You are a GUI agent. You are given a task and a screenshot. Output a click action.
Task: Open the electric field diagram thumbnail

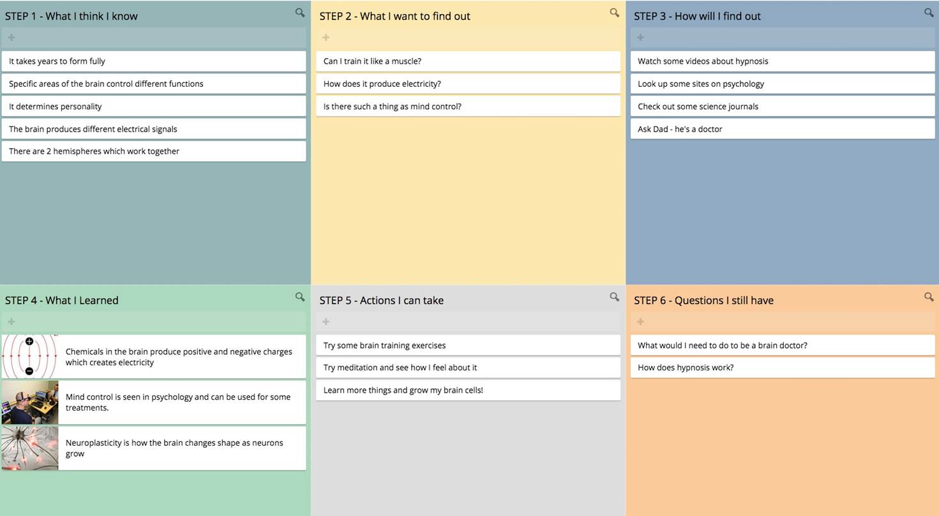[29, 356]
